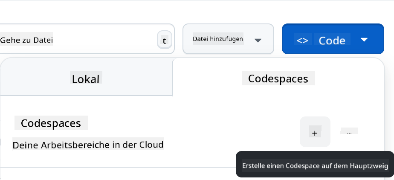Screen dimensions: 394x180
Task: Click the '<>' symbol in Code button
Action: (x=302, y=40)
